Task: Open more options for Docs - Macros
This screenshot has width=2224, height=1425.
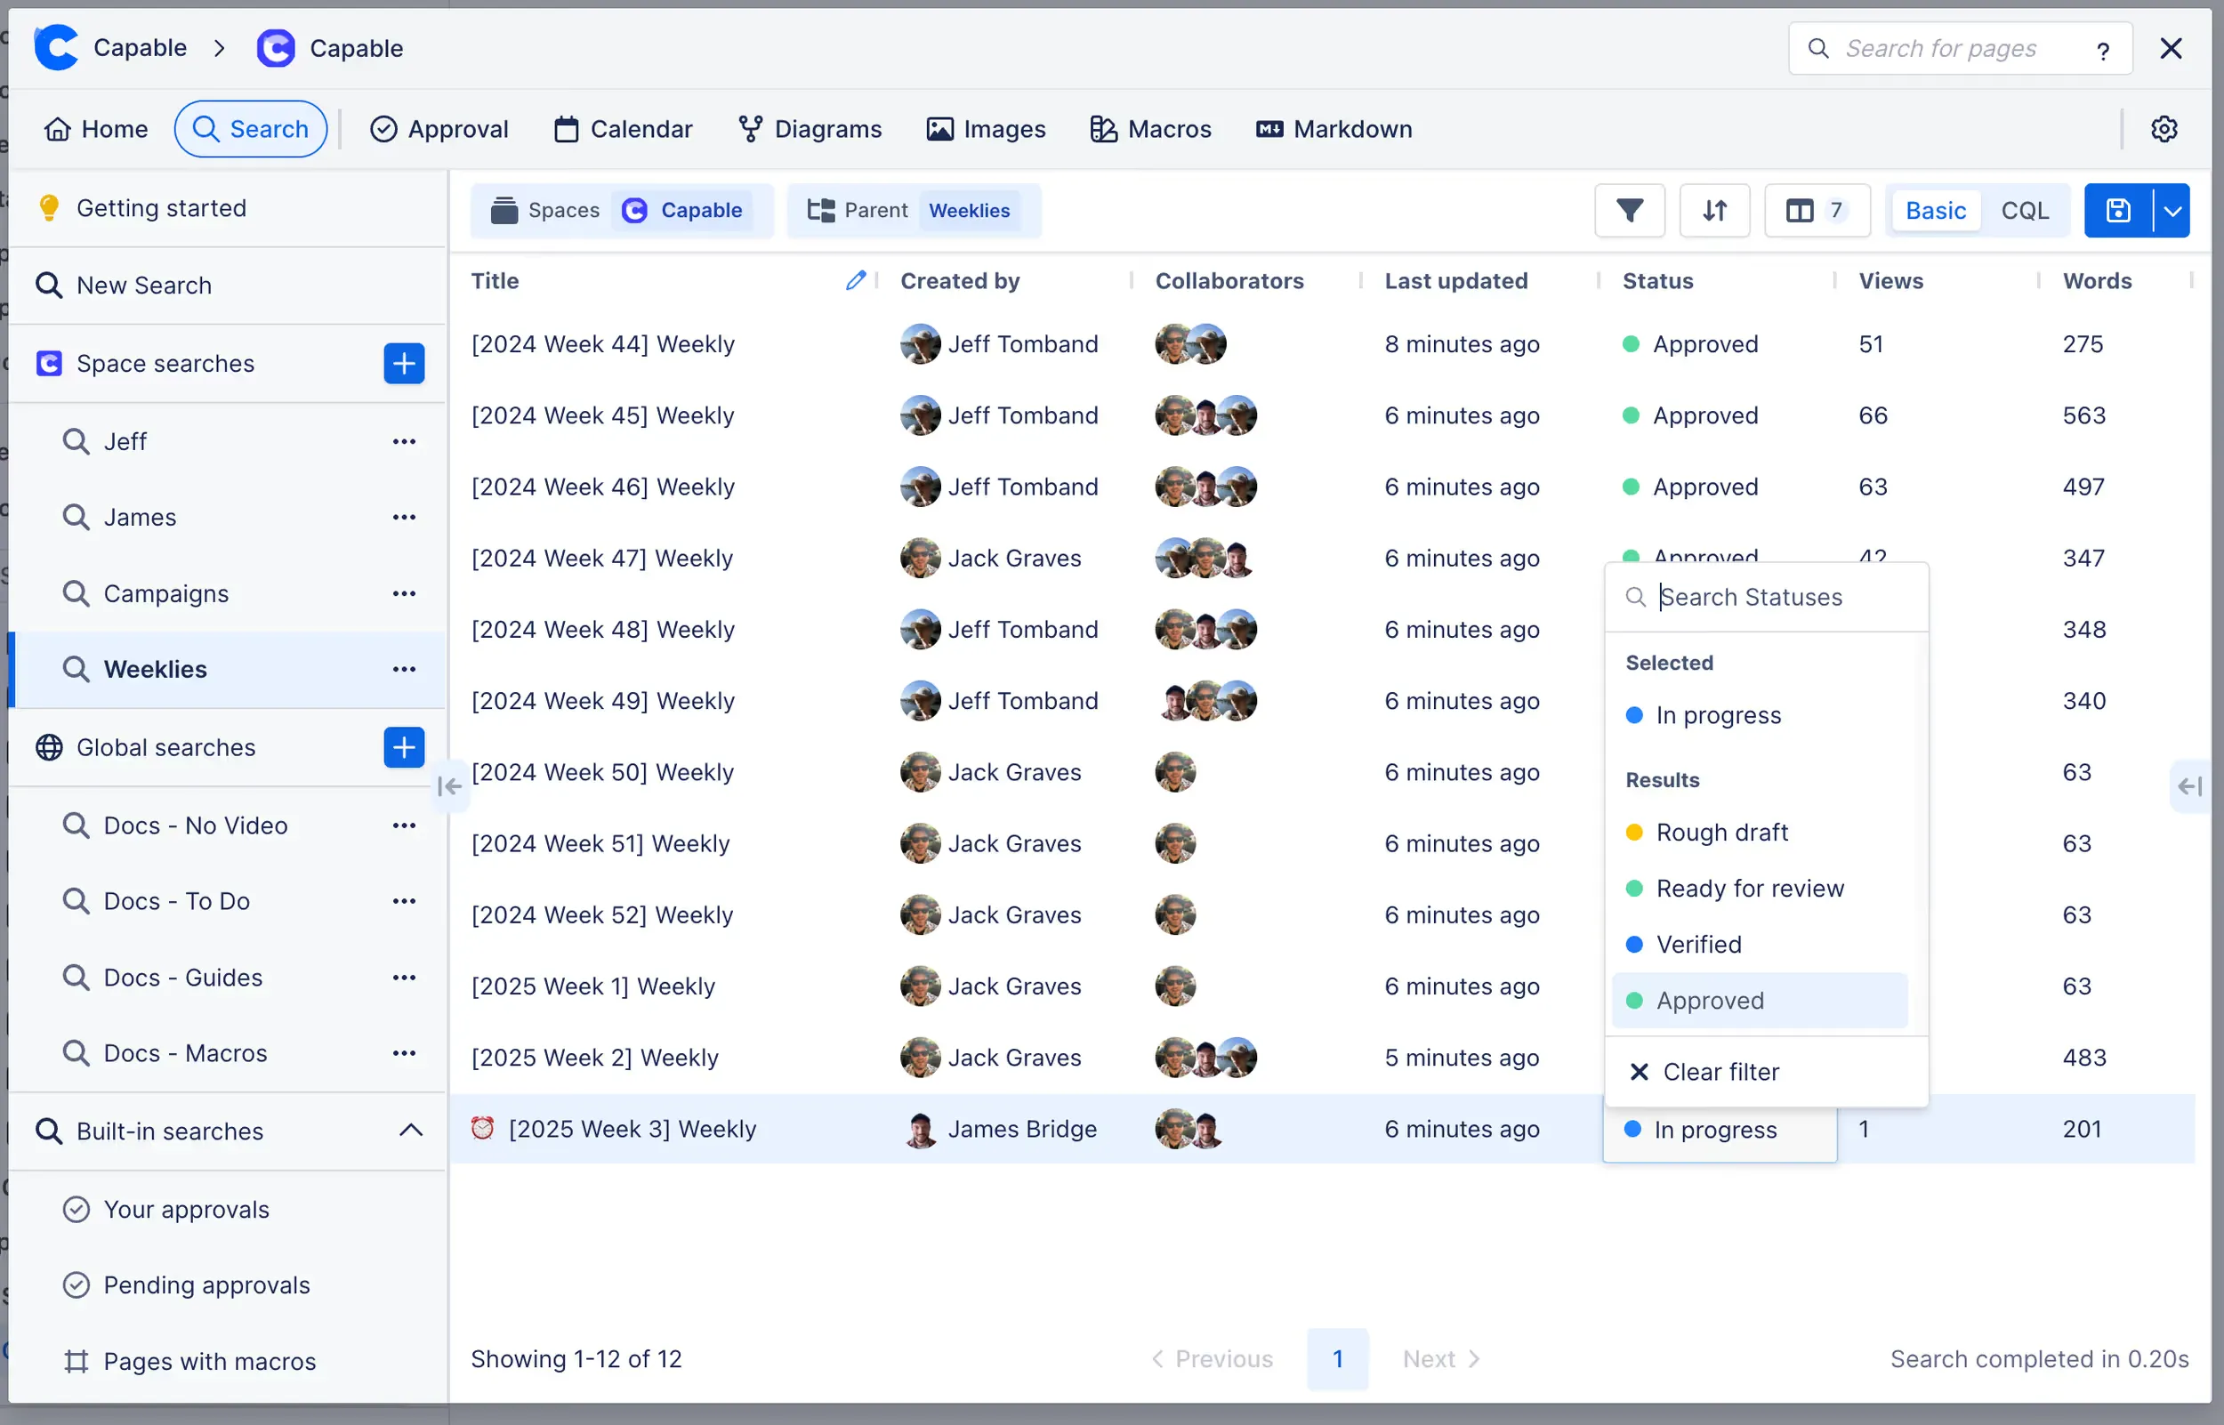Action: (404, 1054)
